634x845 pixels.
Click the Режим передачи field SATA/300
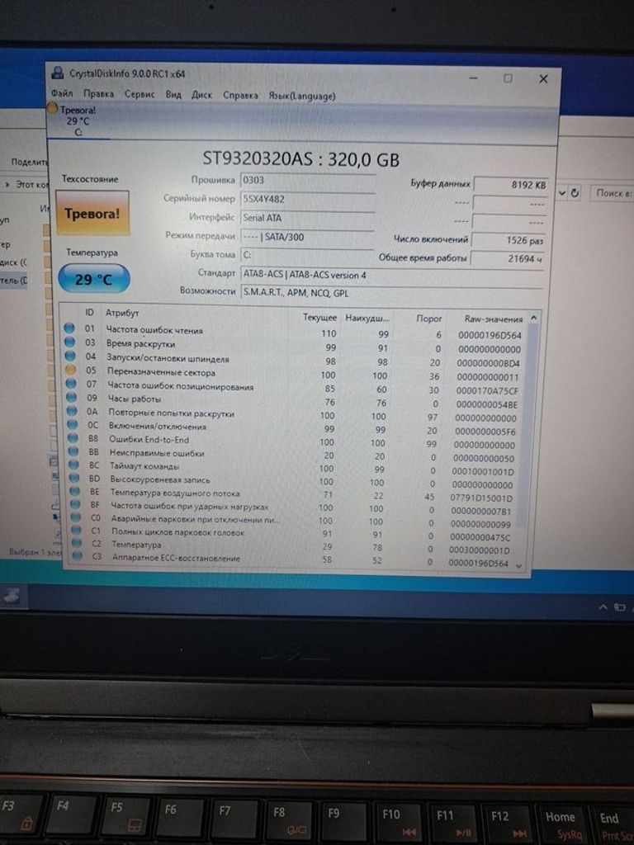(x=307, y=237)
